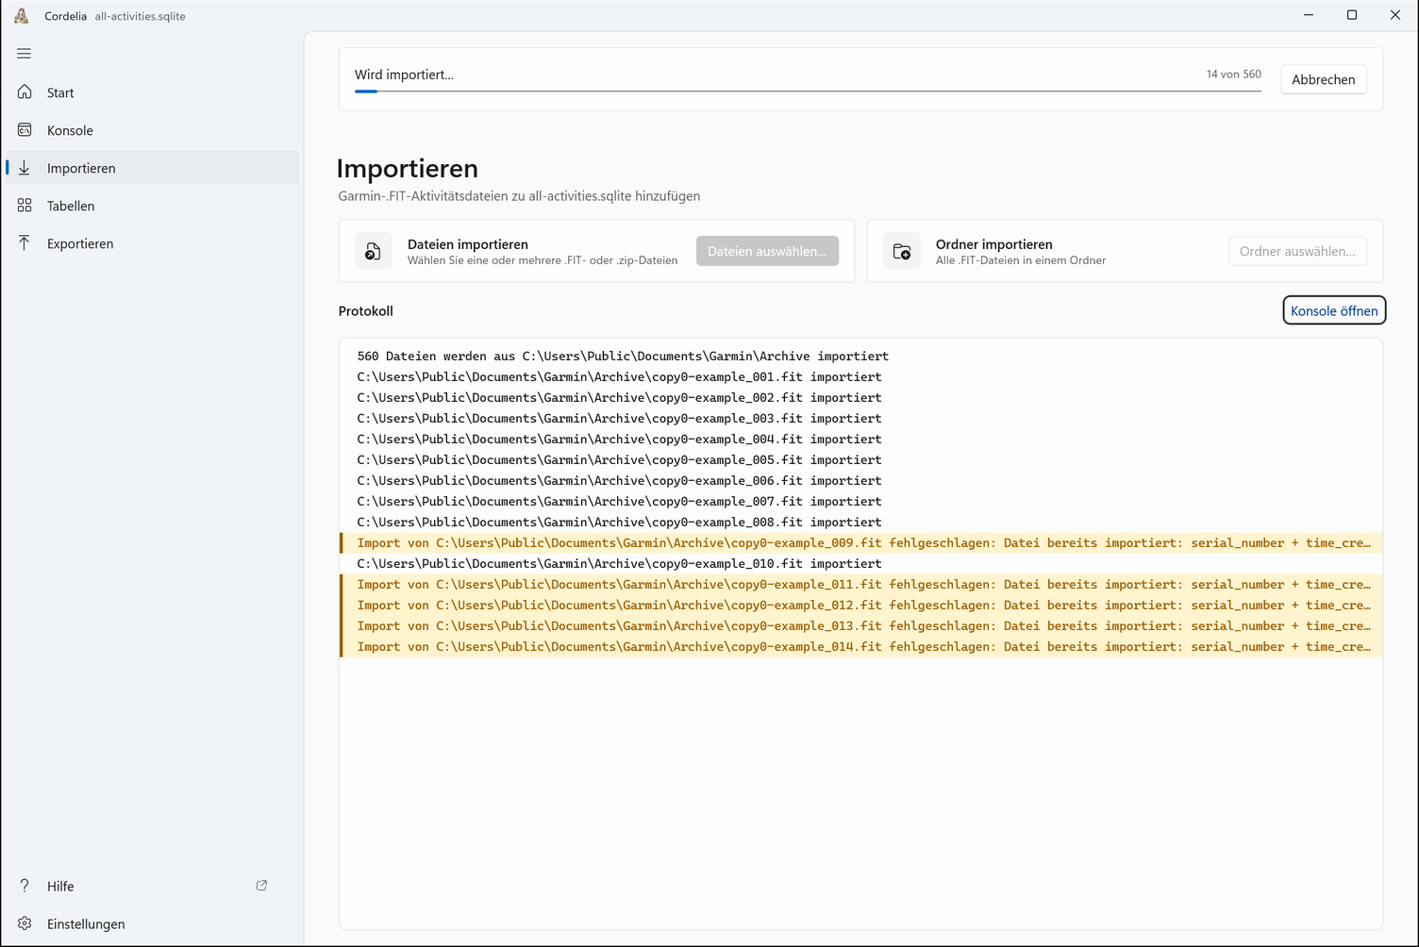
Task: Click the Ordner importieren folder icon
Action: tap(902, 252)
